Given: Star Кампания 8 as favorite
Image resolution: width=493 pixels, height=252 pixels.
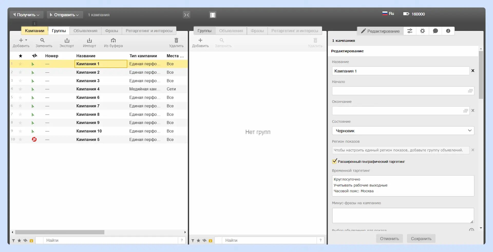Looking at the screenshot, I should [x=20, y=114].
